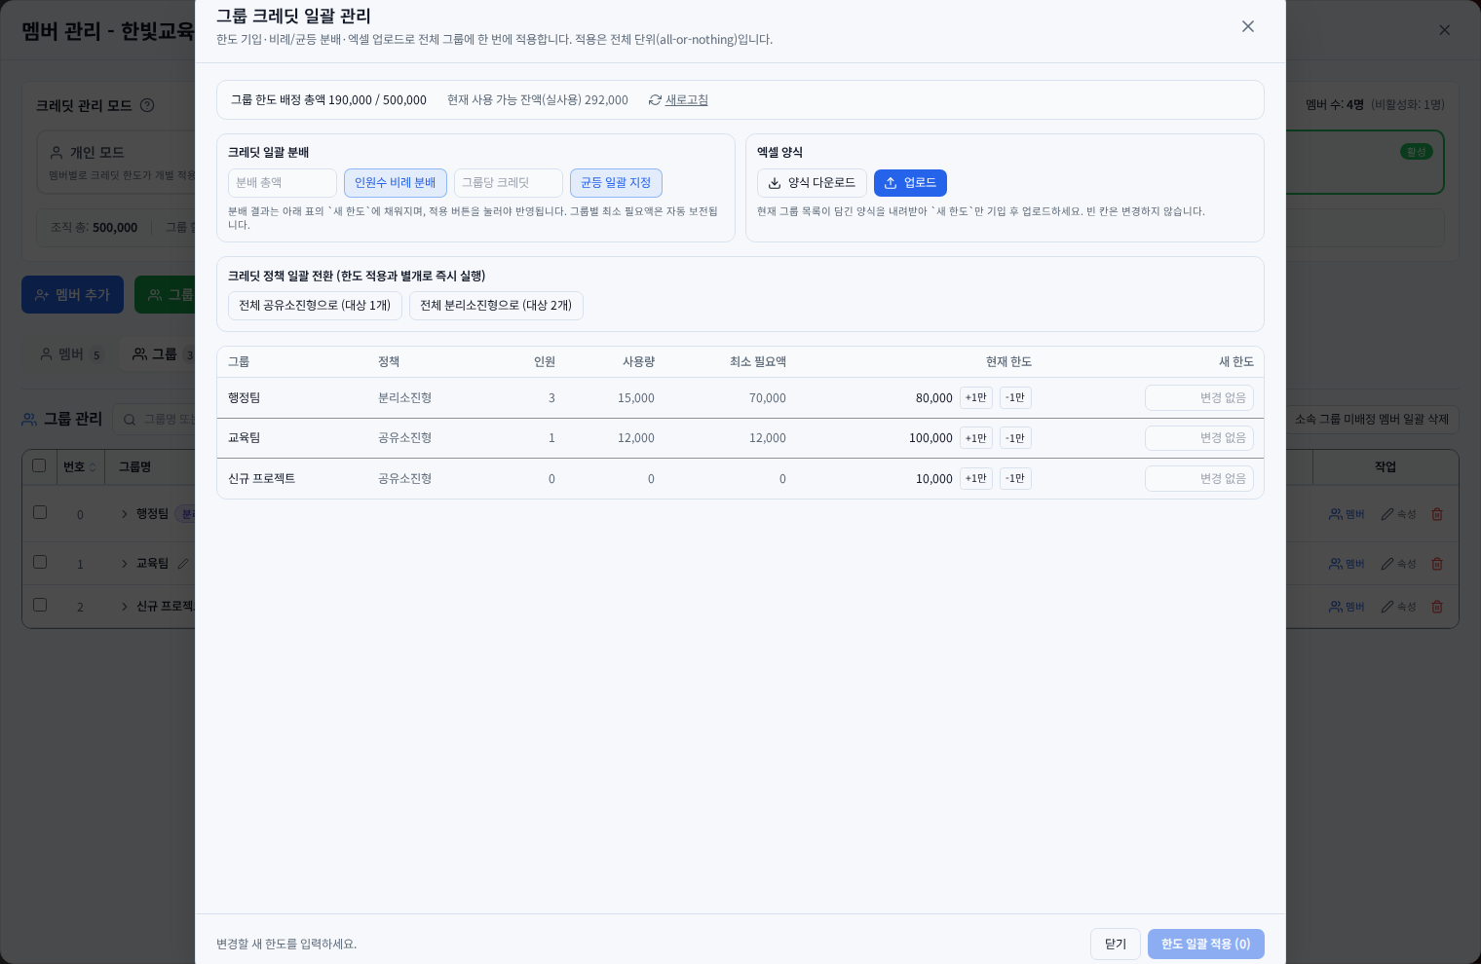Expand the 교육팀 row chevron in background table

pyautogui.click(x=125, y=564)
